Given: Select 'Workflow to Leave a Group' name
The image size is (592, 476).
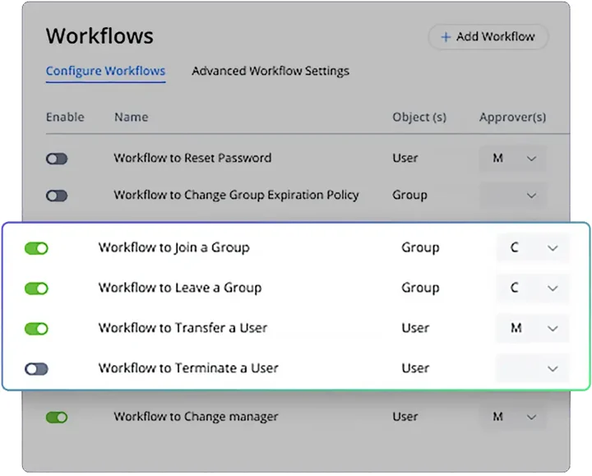Looking at the screenshot, I should pyautogui.click(x=180, y=288).
